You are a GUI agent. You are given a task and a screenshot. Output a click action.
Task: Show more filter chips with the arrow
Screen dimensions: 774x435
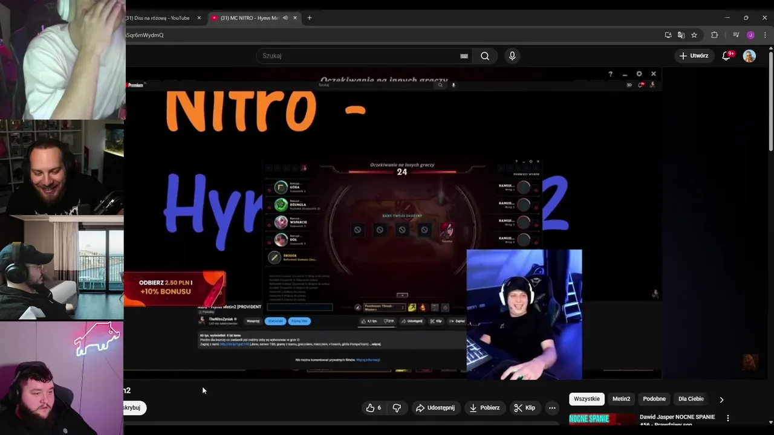pyautogui.click(x=721, y=399)
